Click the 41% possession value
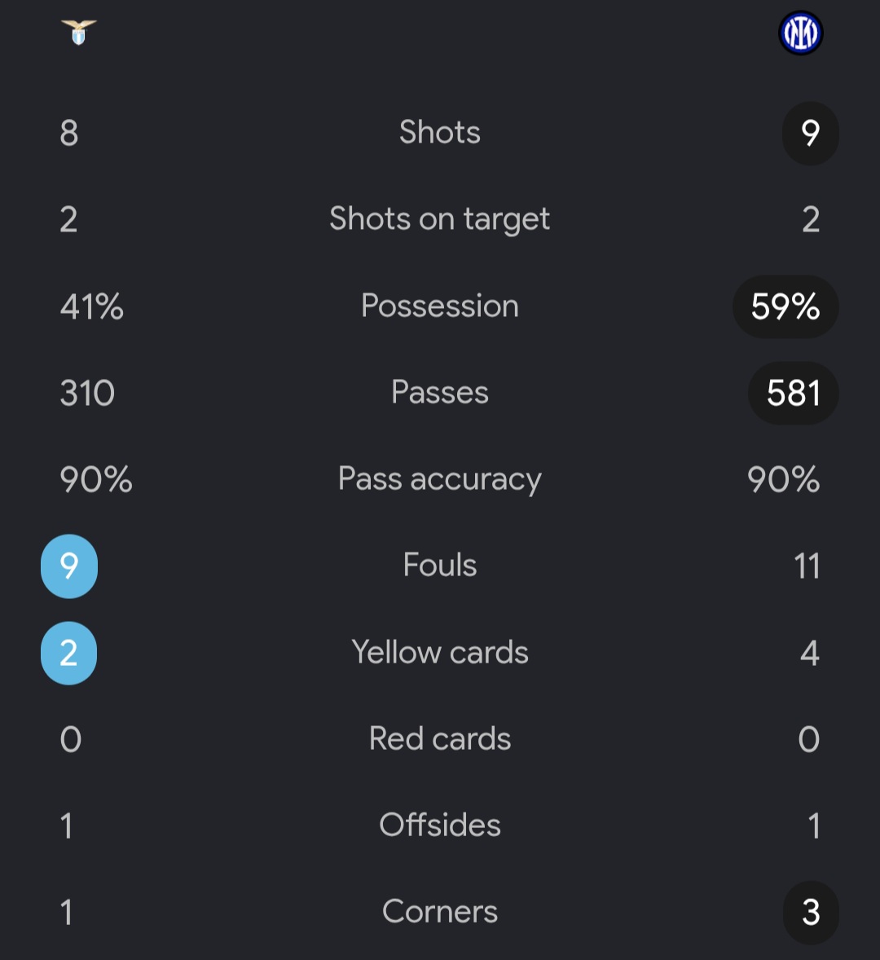 pos(92,306)
